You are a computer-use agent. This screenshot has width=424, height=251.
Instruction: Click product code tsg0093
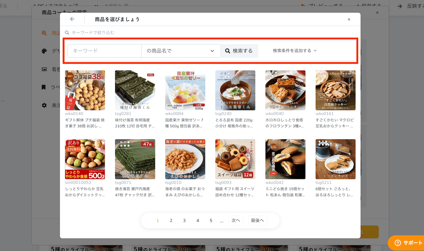tap(224, 183)
